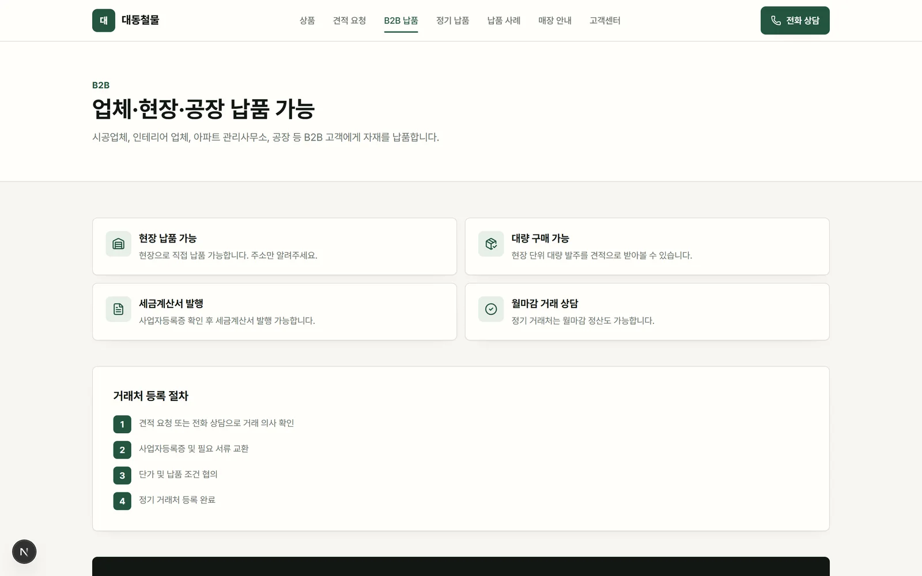Click the package icon in 대량 구매 가능 card
Viewport: 922px width, 576px height.
[x=491, y=244]
